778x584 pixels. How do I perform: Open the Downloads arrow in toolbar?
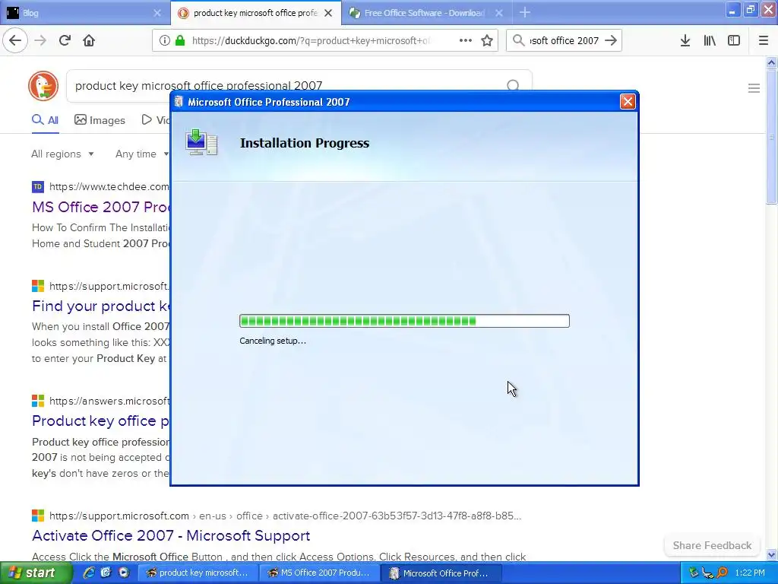pos(685,40)
